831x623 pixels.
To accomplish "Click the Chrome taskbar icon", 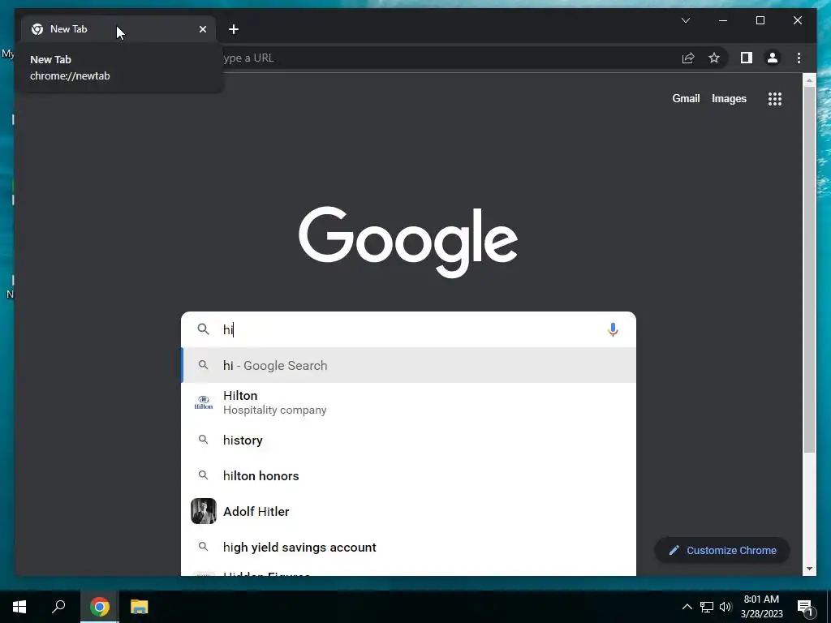I will click(x=100, y=607).
